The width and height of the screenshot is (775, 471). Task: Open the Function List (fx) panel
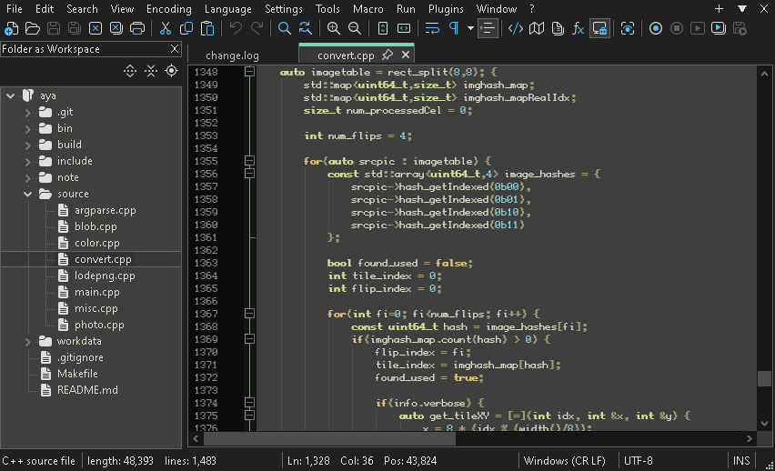click(578, 28)
